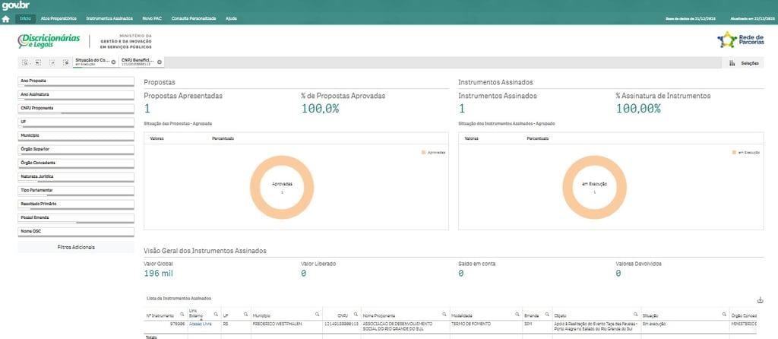The width and height of the screenshot is (778, 339).
Task: Search the Link Externo column
Action: click(x=216, y=314)
